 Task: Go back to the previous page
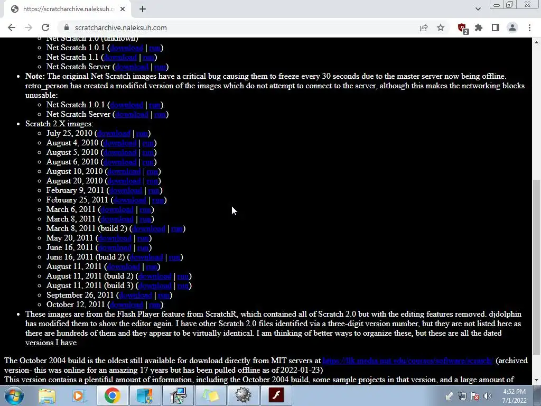[12, 27]
